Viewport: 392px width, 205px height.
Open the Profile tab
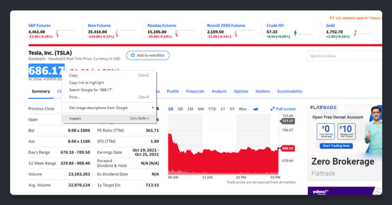pos(173,92)
